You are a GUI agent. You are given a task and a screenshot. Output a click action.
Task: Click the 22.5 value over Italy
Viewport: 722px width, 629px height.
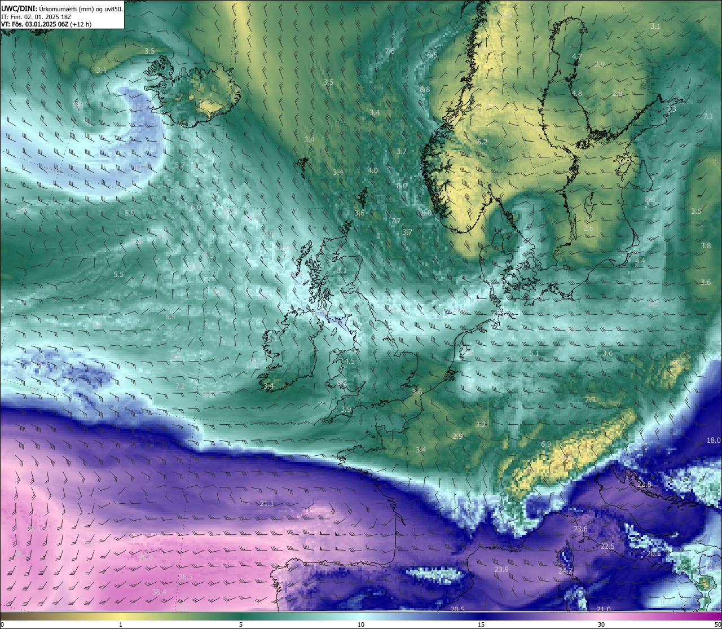pyautogui.click(x=607, y=547)
